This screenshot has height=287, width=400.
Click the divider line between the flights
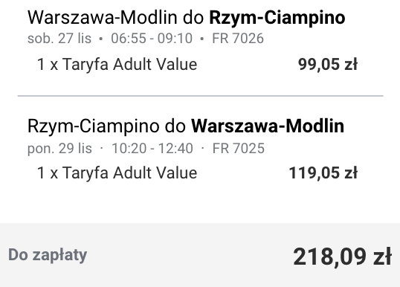point(200,96)
